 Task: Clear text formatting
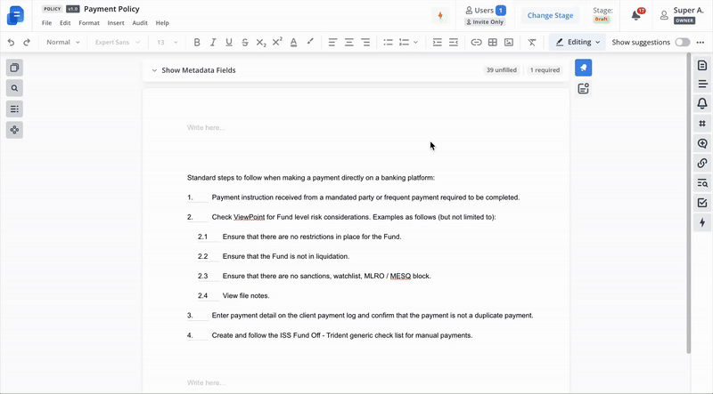point(531,42)
